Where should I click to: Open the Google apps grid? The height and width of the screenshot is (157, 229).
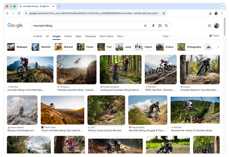click(209, 26)
